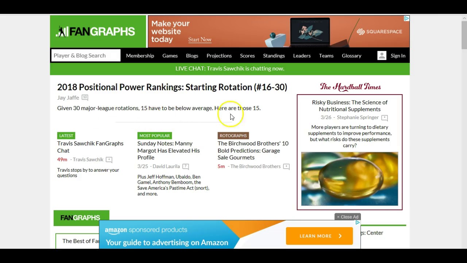Click AdChoices icon on Amazon ad
This screenshot has height=263, width=467.
click(358, 223)
